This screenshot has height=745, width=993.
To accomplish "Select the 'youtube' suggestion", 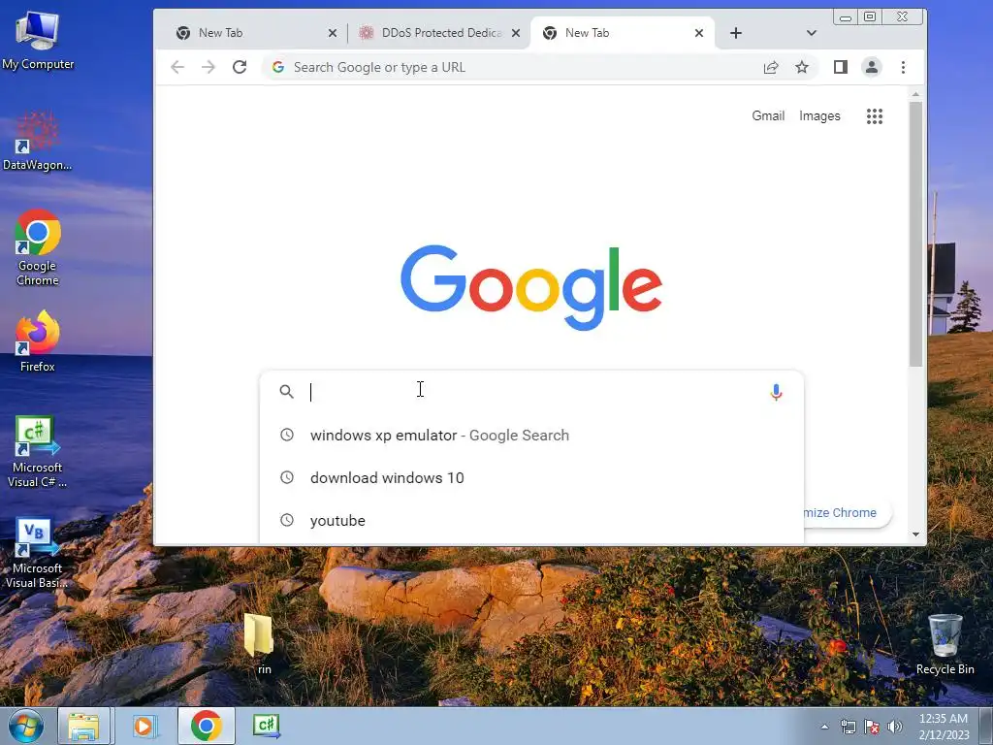I will [x=532, y=520].
